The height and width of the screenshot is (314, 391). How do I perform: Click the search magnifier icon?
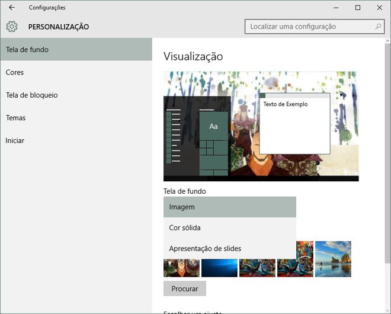[x=379, y=26]
